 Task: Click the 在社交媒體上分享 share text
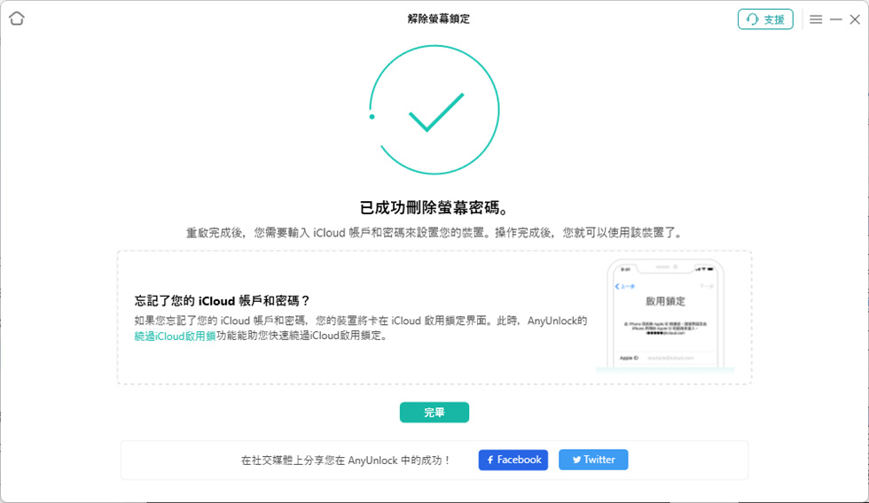click(x=346, y=460)
